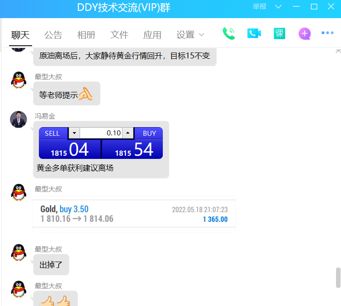Click the message about 原油离场后

click(125, 56)
